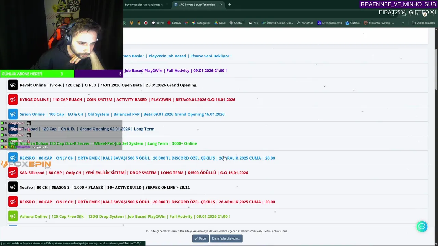The width and height of the screenshot is (438, 246).
Task: Open the Outlook bookmark
Action: click(x=352, y=23)
